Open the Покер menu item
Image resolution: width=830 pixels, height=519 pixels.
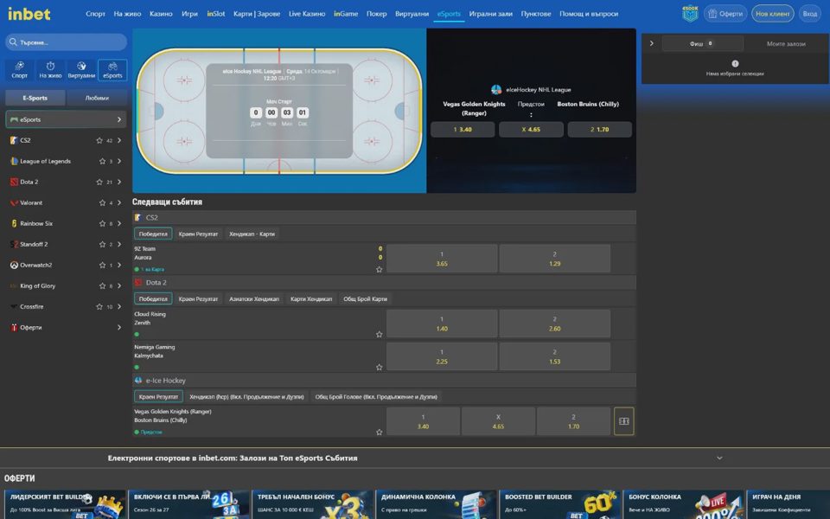tap(376, 14)
